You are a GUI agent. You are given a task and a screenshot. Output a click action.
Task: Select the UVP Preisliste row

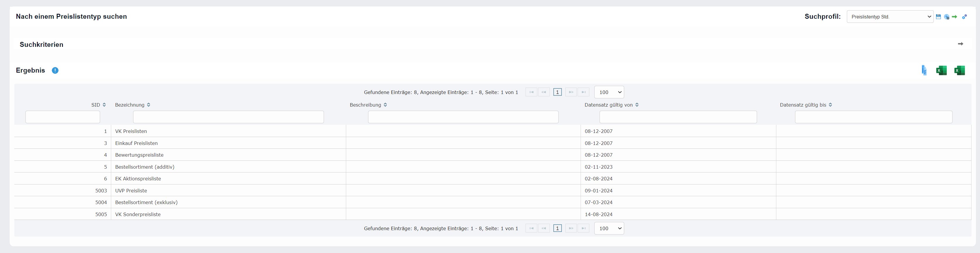(x=131, y=191)
